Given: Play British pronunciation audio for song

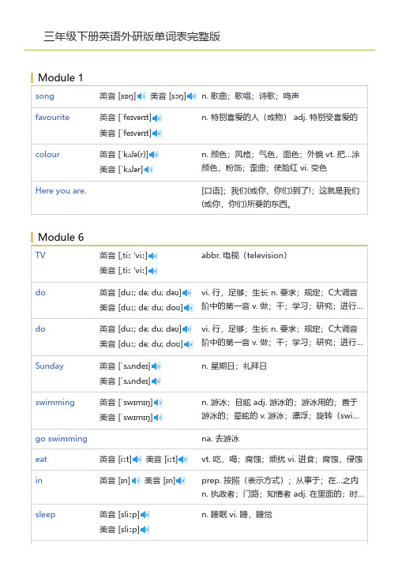Looking at the screenshot, I should click(x=141, y=96).
